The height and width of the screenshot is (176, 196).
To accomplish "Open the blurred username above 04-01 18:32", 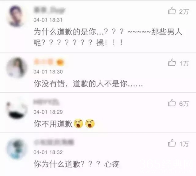I will click(x=54, y=142).
